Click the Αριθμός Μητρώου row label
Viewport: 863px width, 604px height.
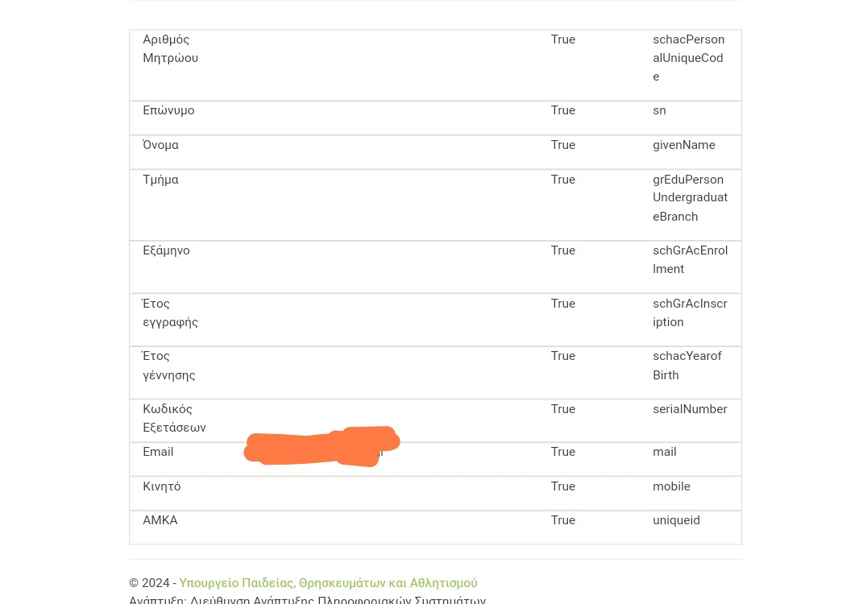pos(171,48)
